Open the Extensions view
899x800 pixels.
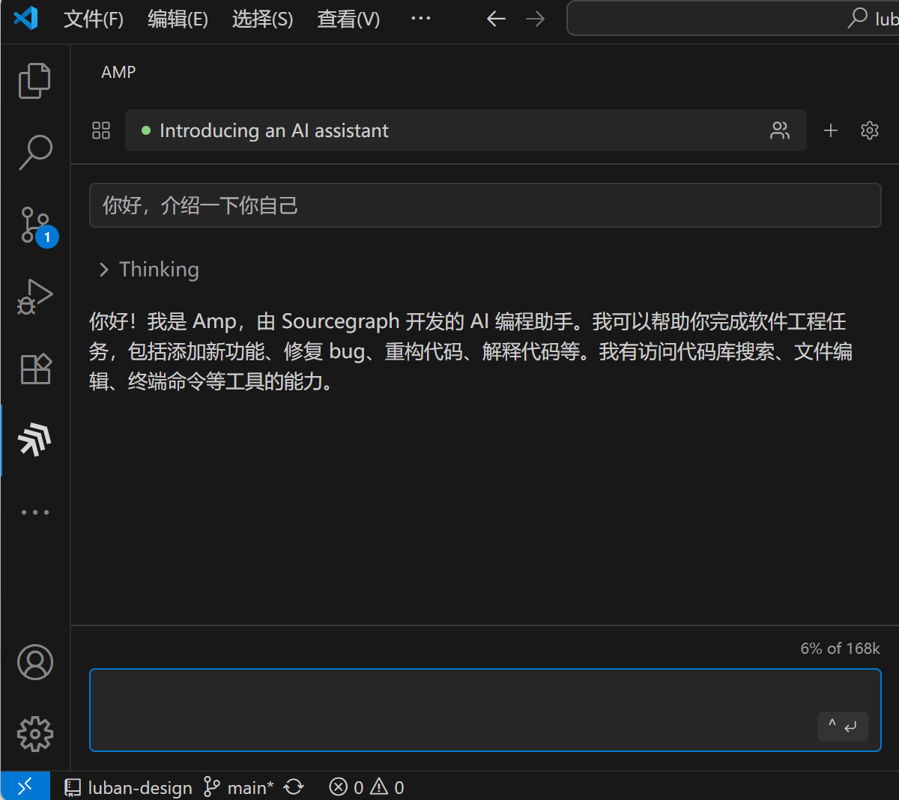click(x=34, y=368)
